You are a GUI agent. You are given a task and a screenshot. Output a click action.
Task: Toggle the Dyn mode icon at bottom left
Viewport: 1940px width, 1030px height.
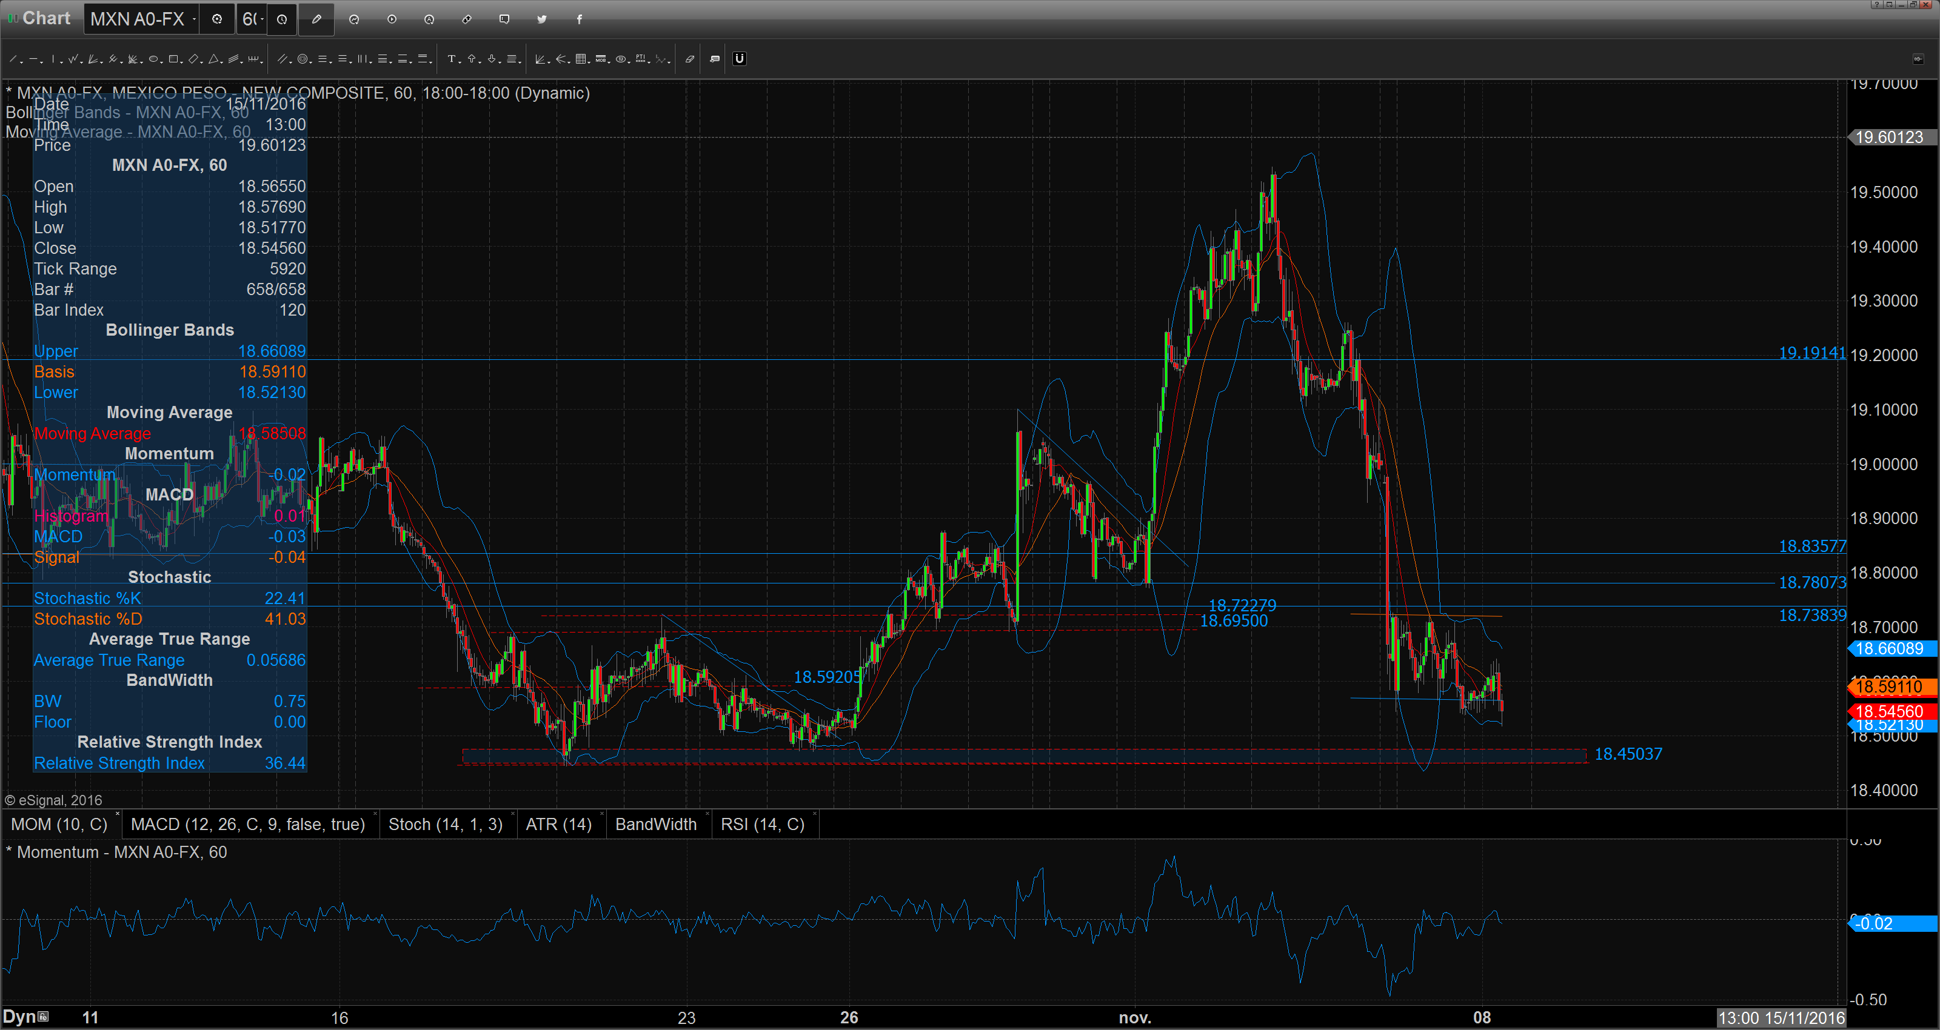pos(43,1017)
